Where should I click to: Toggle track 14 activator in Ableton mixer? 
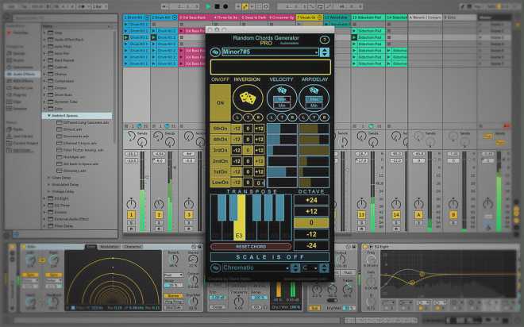(x=396, y=215)
